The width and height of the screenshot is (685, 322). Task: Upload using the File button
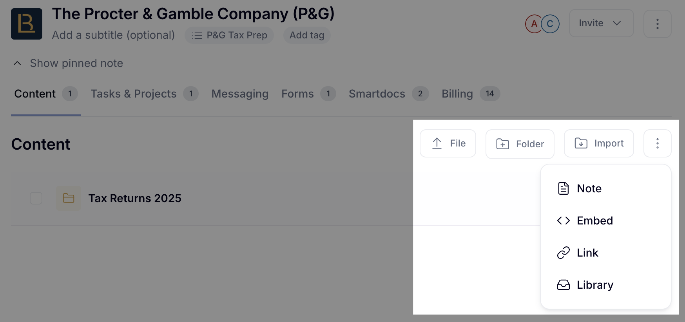[x=448, y=143]
